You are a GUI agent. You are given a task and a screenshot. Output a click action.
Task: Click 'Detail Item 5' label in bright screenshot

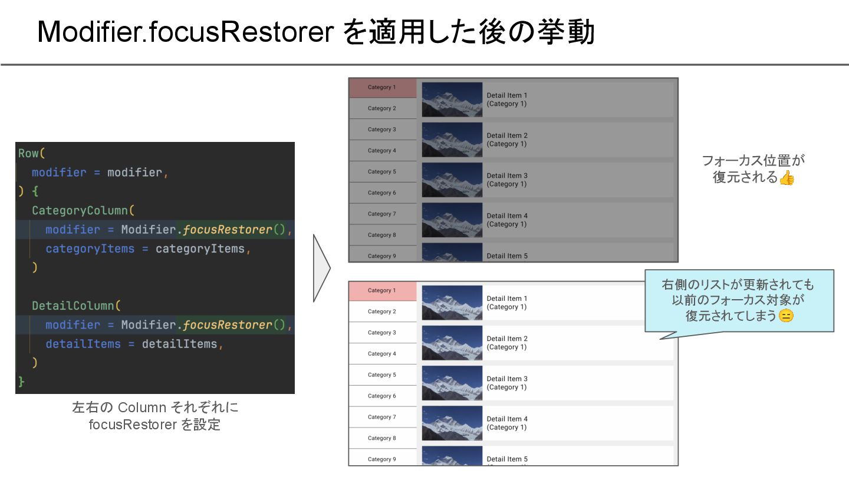[x=507, y=459]
